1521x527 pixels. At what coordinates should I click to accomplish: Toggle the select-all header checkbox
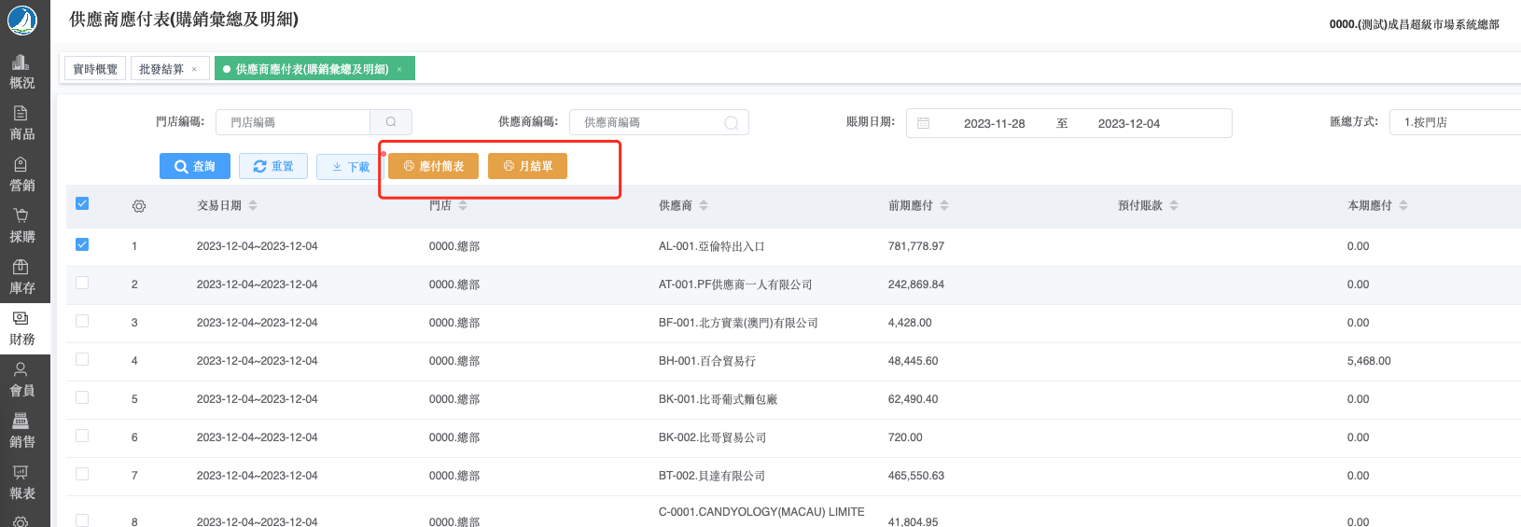click(82, 203)
